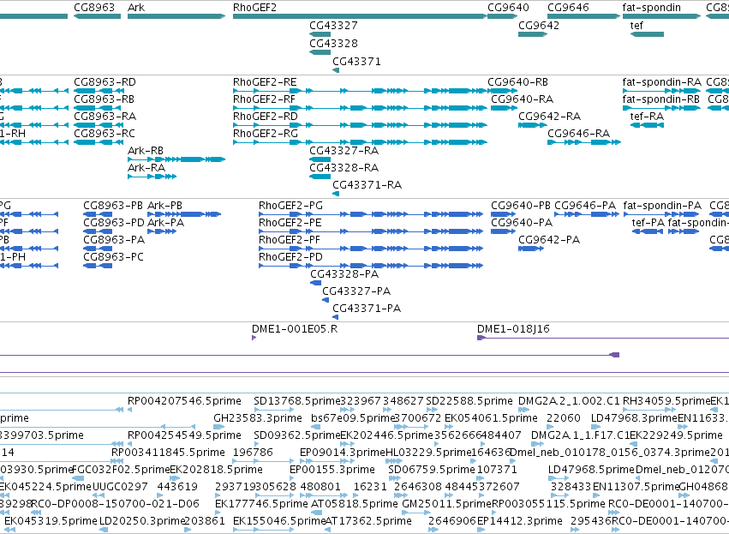Select EST EK155046.5prime
Viewport: 729px width, 534px height.
(279, 521)
